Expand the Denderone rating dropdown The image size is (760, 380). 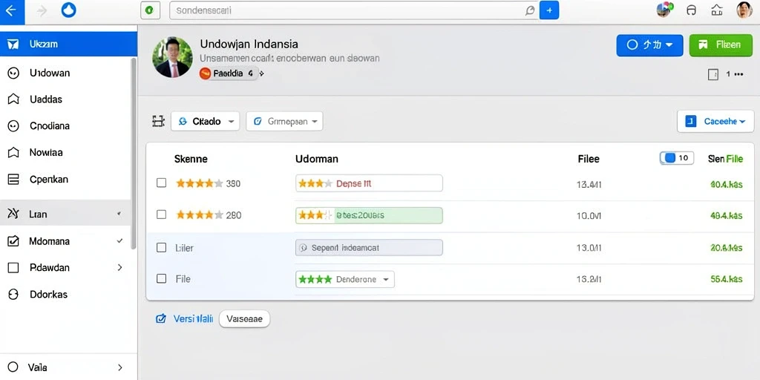344,279
